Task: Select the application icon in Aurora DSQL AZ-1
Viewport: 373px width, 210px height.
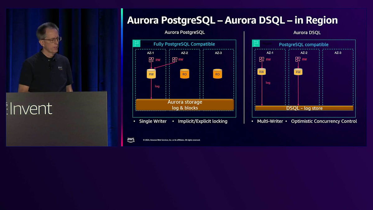Action: (262, 59)
